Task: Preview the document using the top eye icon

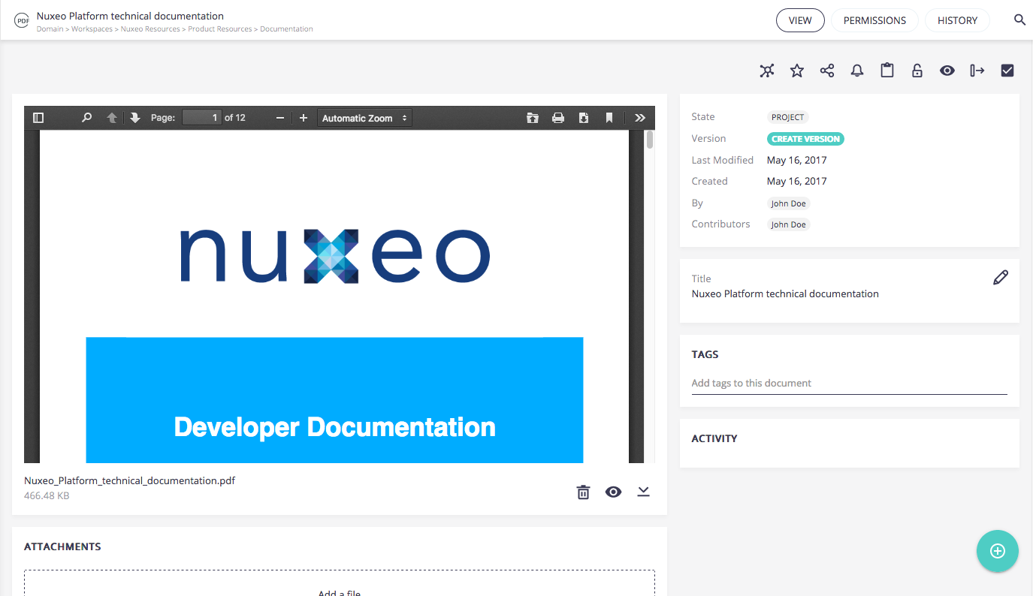Action: tap(947, 71)
